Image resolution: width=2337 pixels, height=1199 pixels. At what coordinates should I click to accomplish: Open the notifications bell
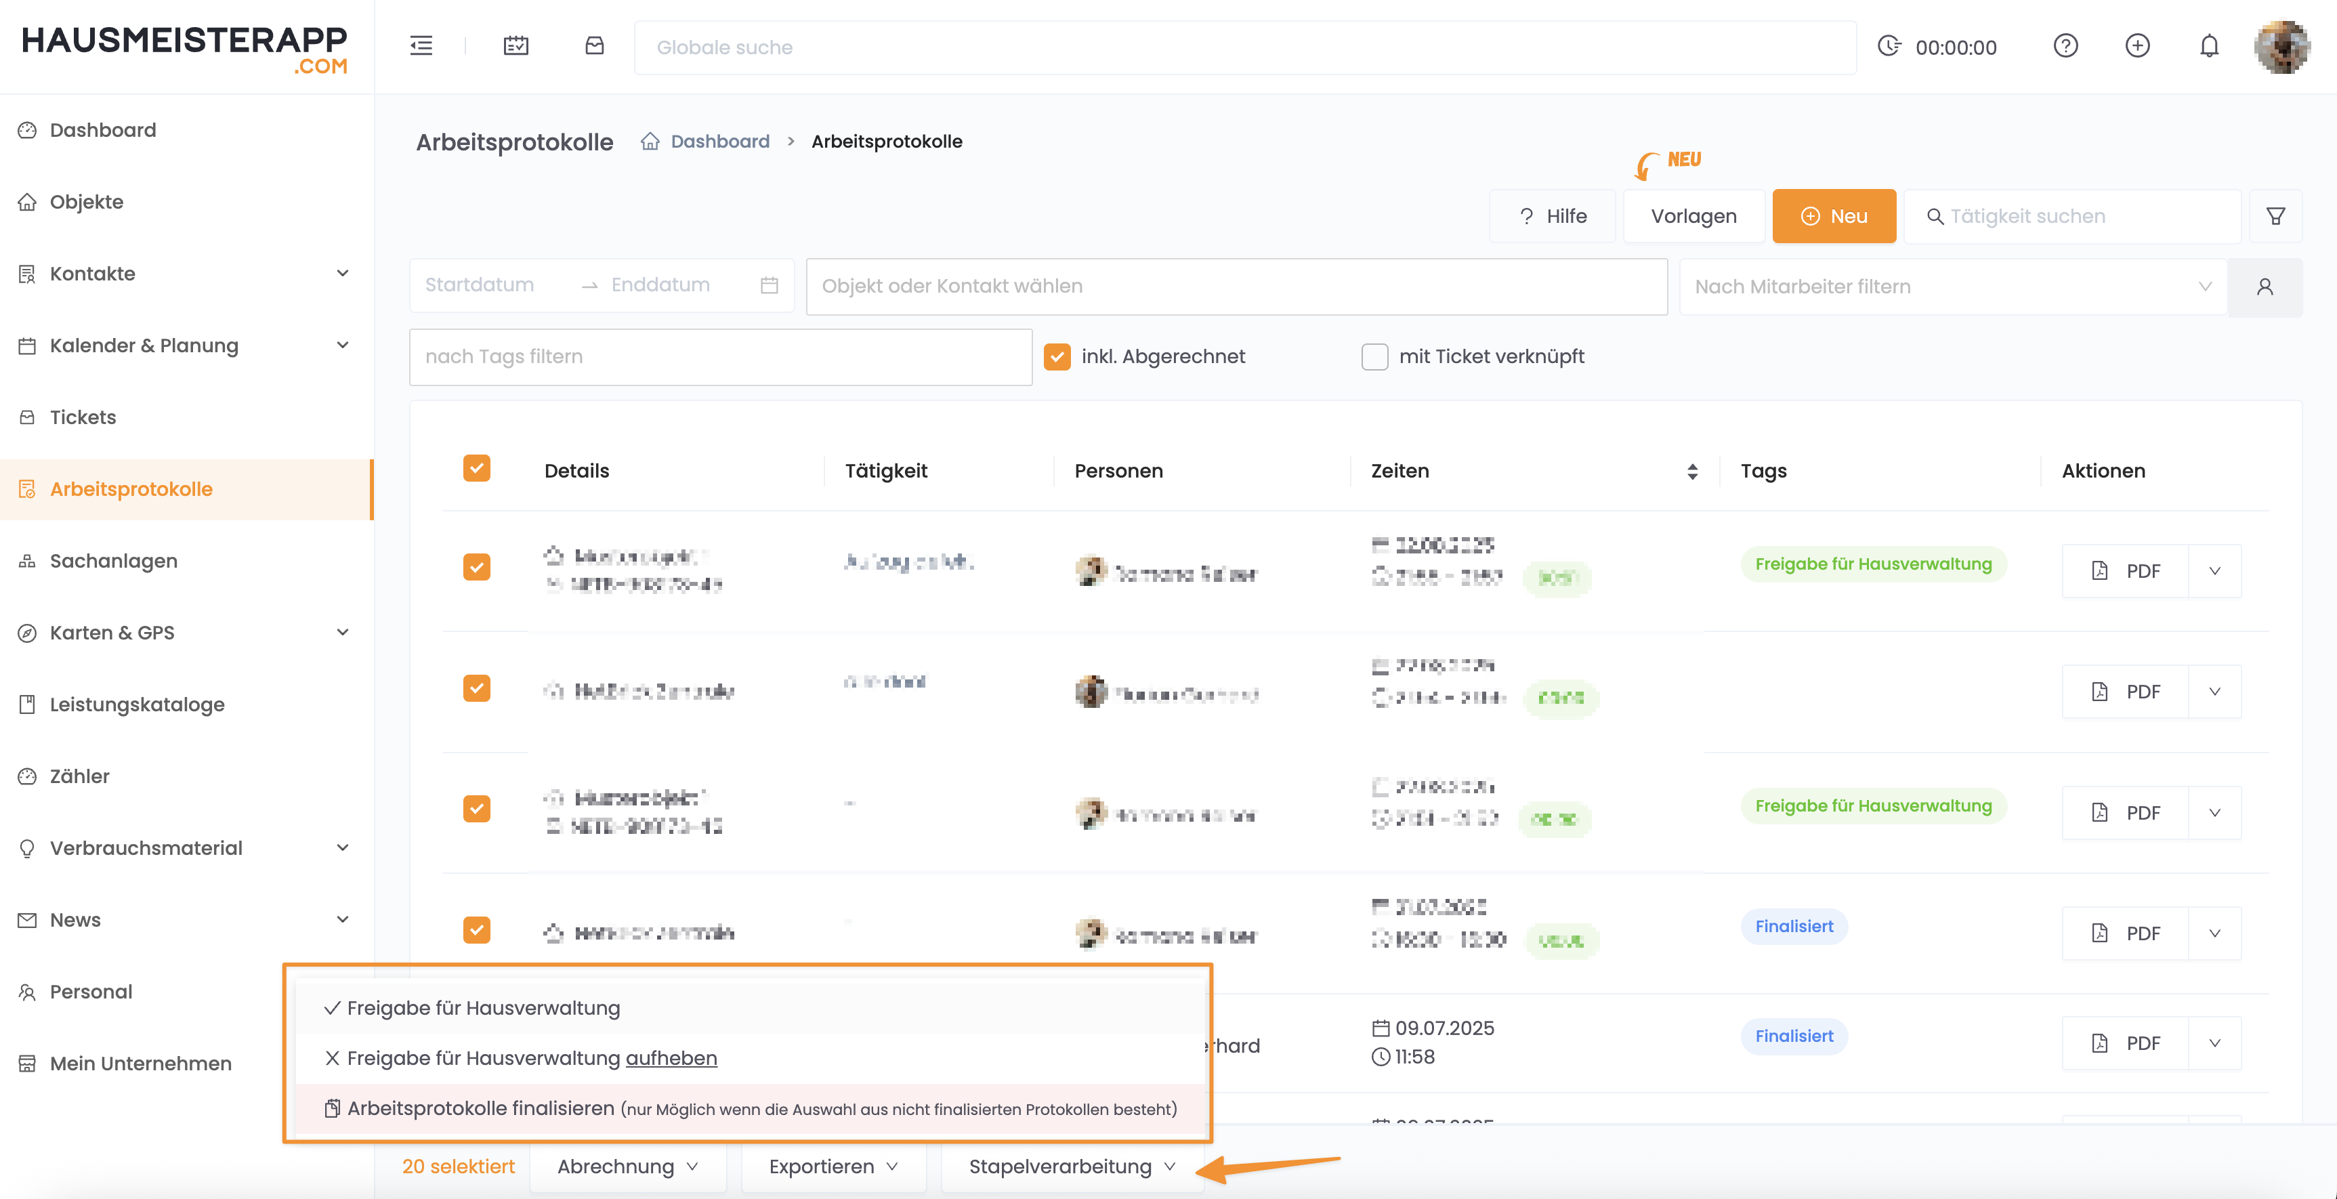[x=2209, y=46]
